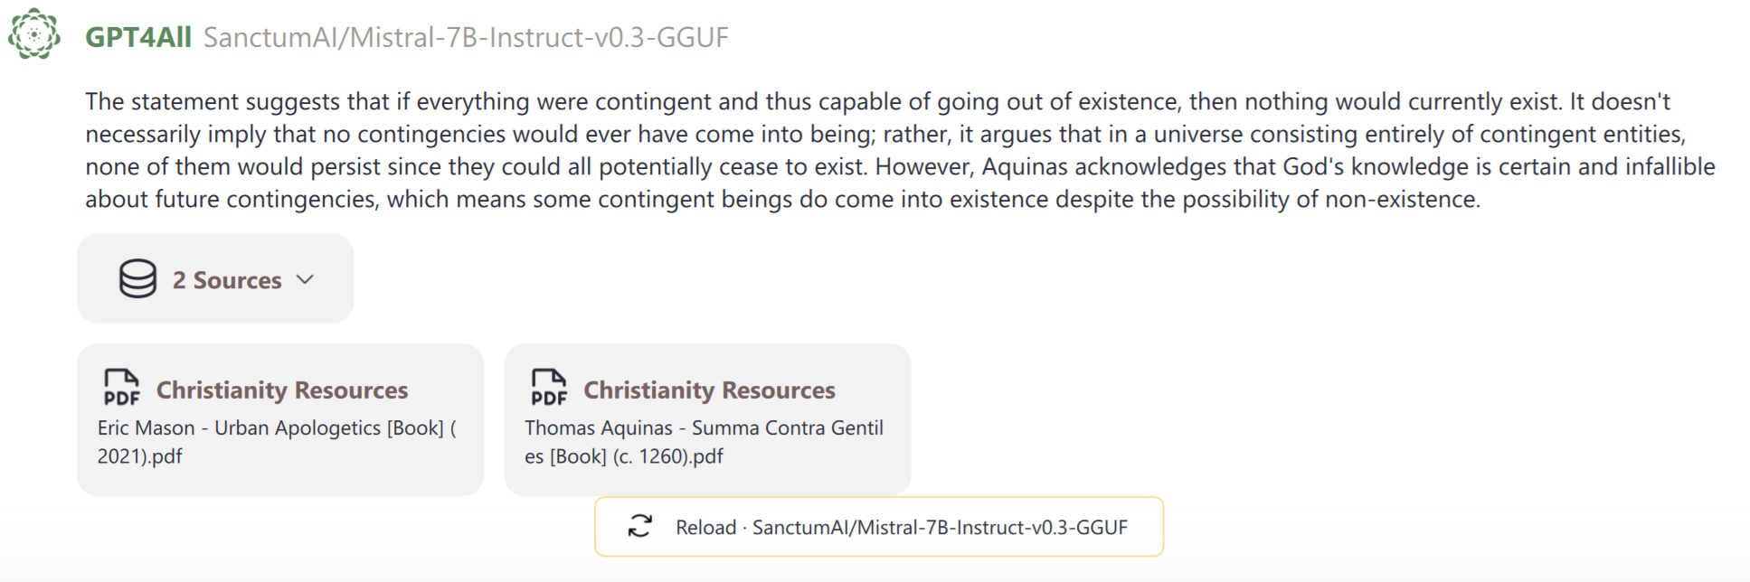Click the Reload SanctumAI/Mistral-7B model button text
This screenshot has height=582, width=1750.
(x=901, y=527)
